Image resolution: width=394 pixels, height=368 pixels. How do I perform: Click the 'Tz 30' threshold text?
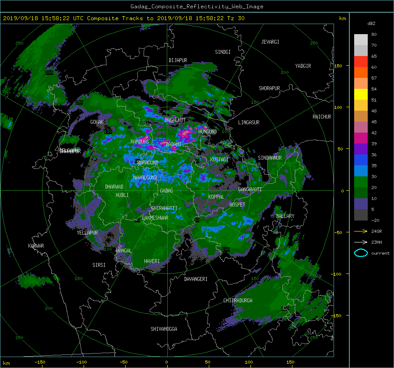point(236,18)
